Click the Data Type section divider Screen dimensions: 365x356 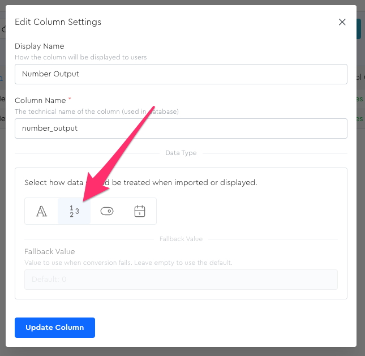181,153
